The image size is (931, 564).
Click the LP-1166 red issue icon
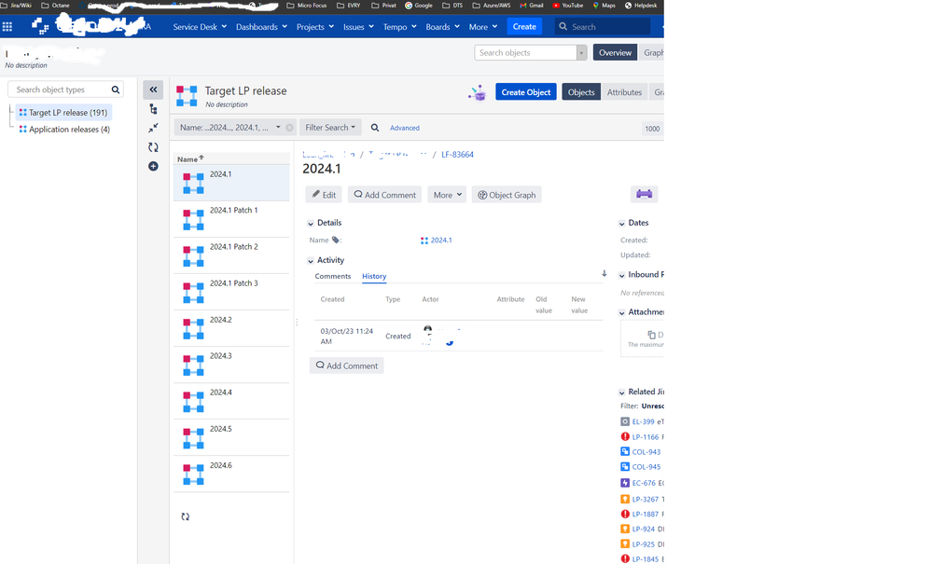tap(625, 436)
